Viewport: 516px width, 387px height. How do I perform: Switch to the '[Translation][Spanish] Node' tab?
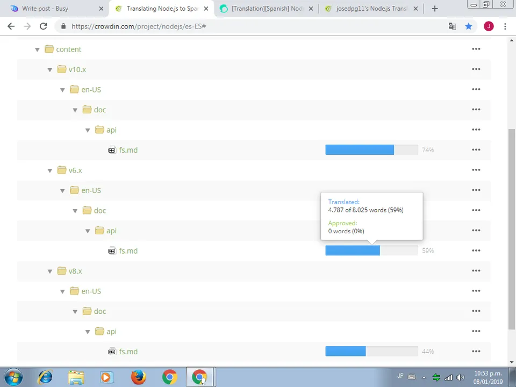click(267, 9)
